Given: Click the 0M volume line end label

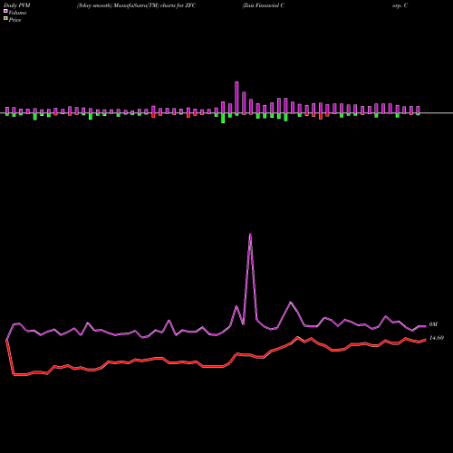Looking at the screenshot, I should (433, 324).
